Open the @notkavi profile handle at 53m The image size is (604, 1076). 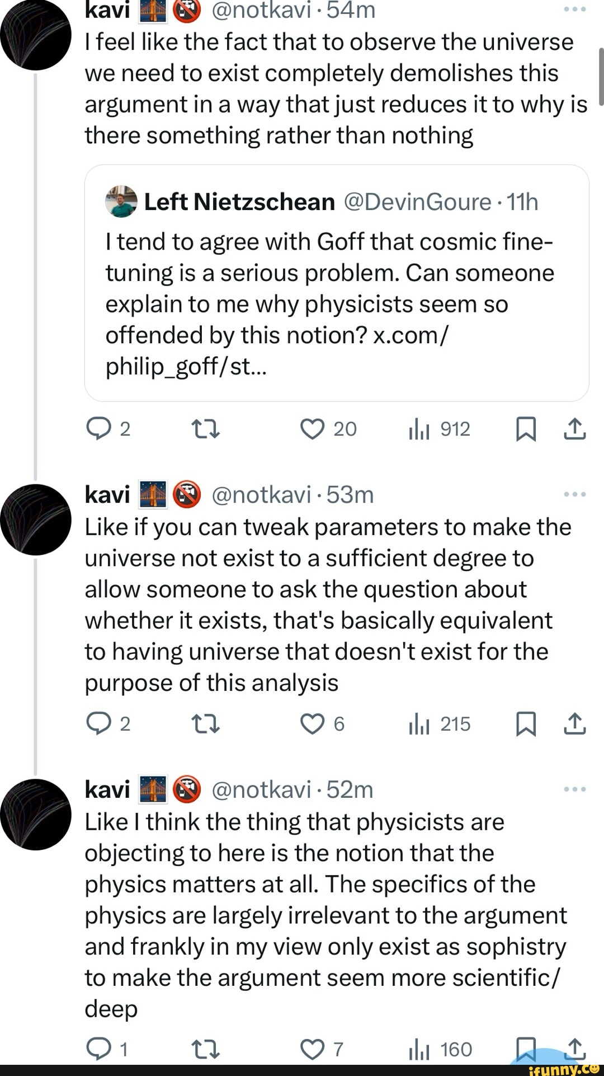tap(261, 495)
